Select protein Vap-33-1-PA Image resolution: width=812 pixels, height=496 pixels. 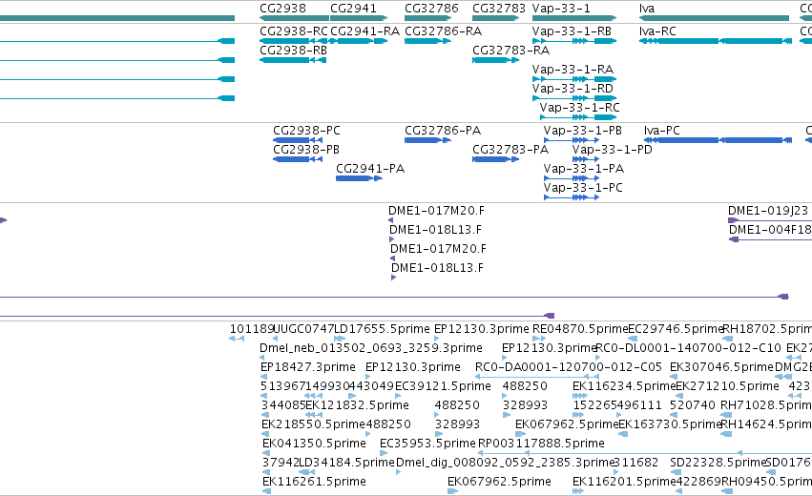click(584, 169)
